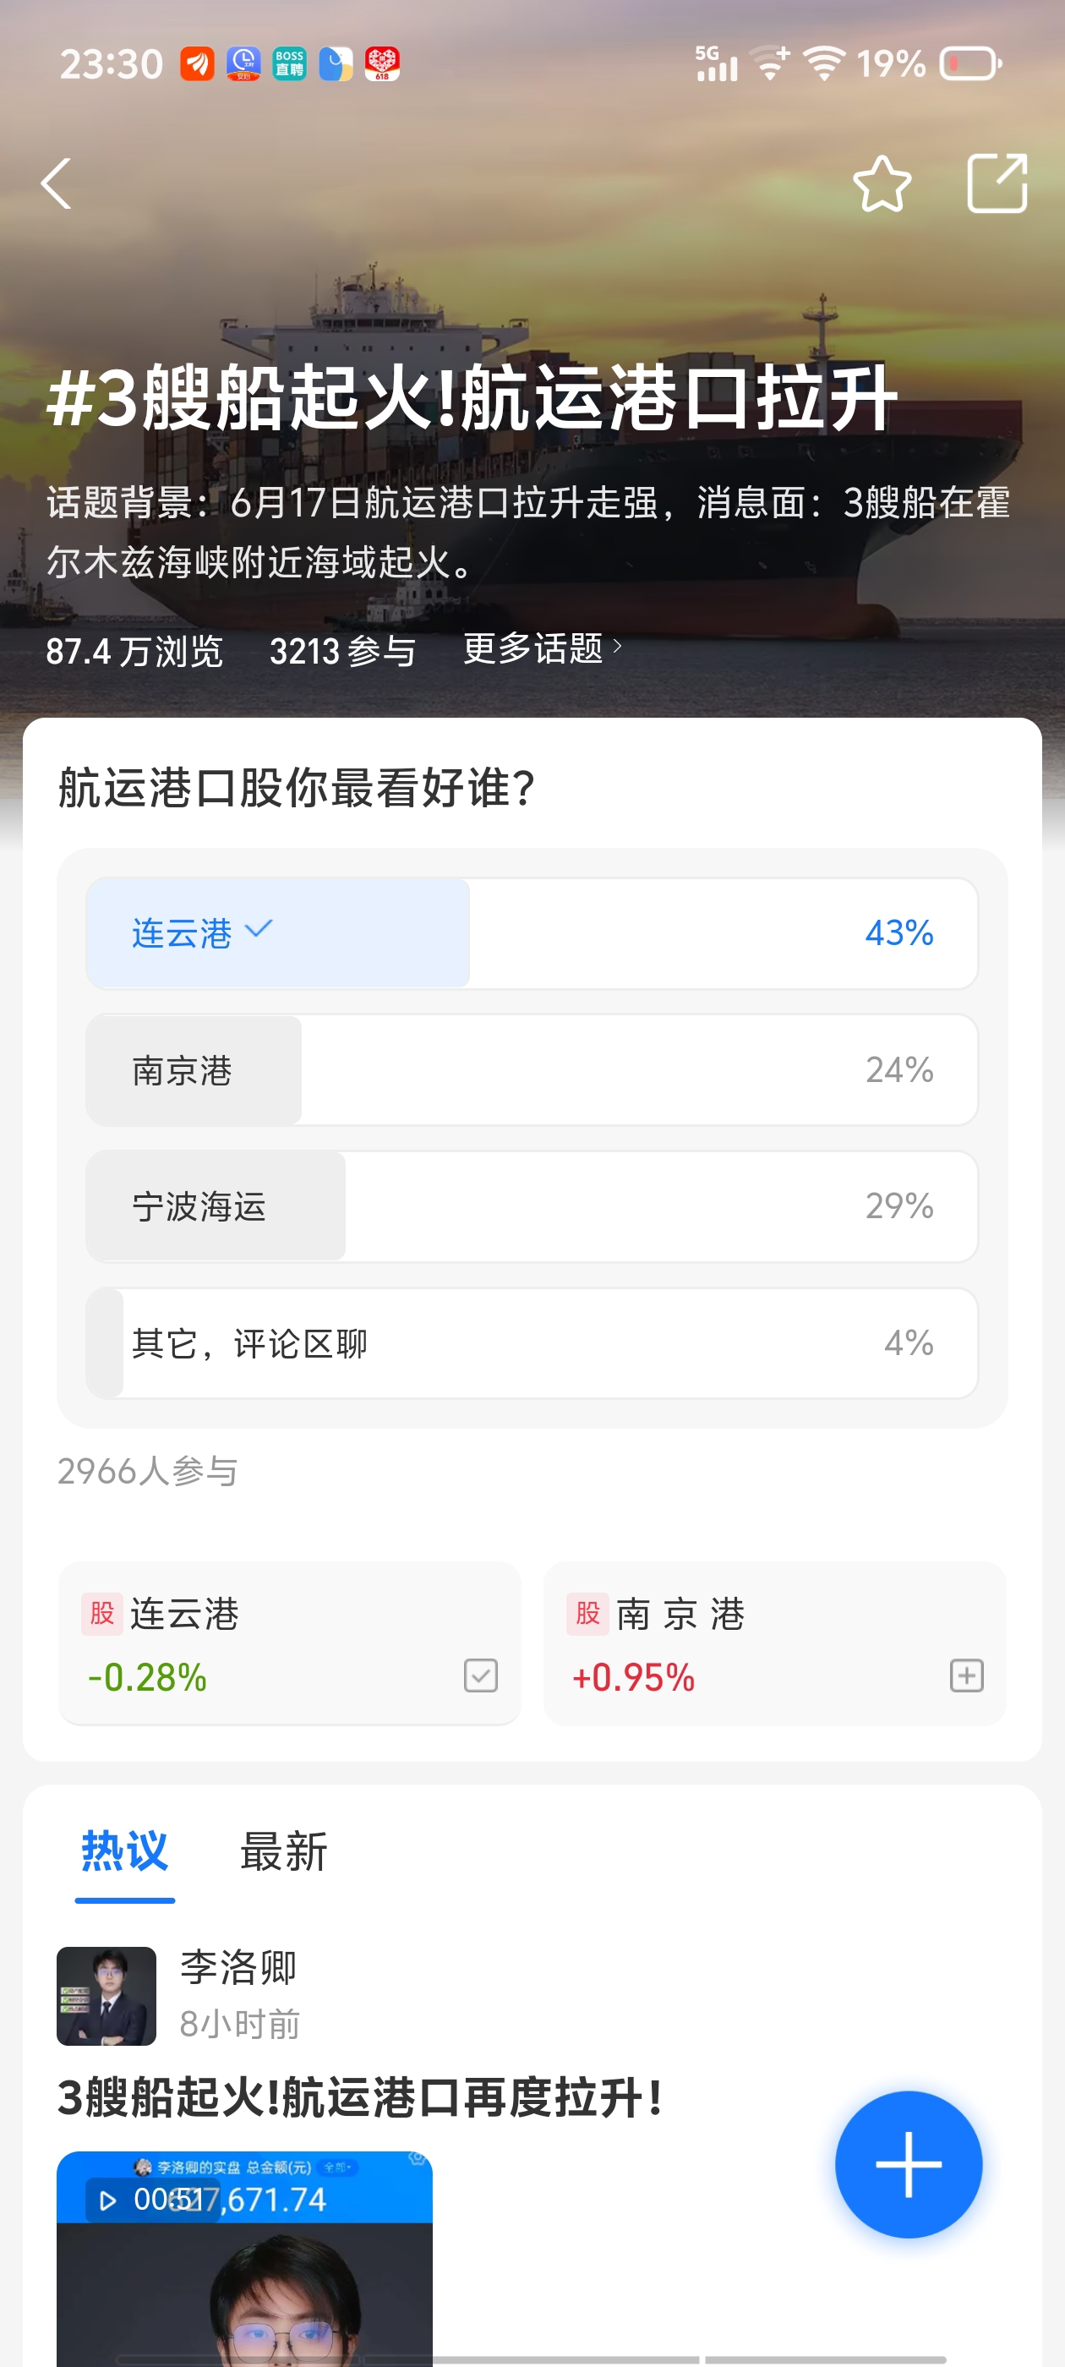Toggle 连云港 watchlist checkmark box

[x=481, y=1675]
